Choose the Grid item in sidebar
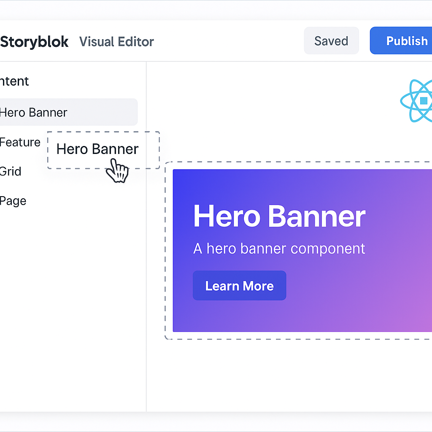 click(11, 171)
